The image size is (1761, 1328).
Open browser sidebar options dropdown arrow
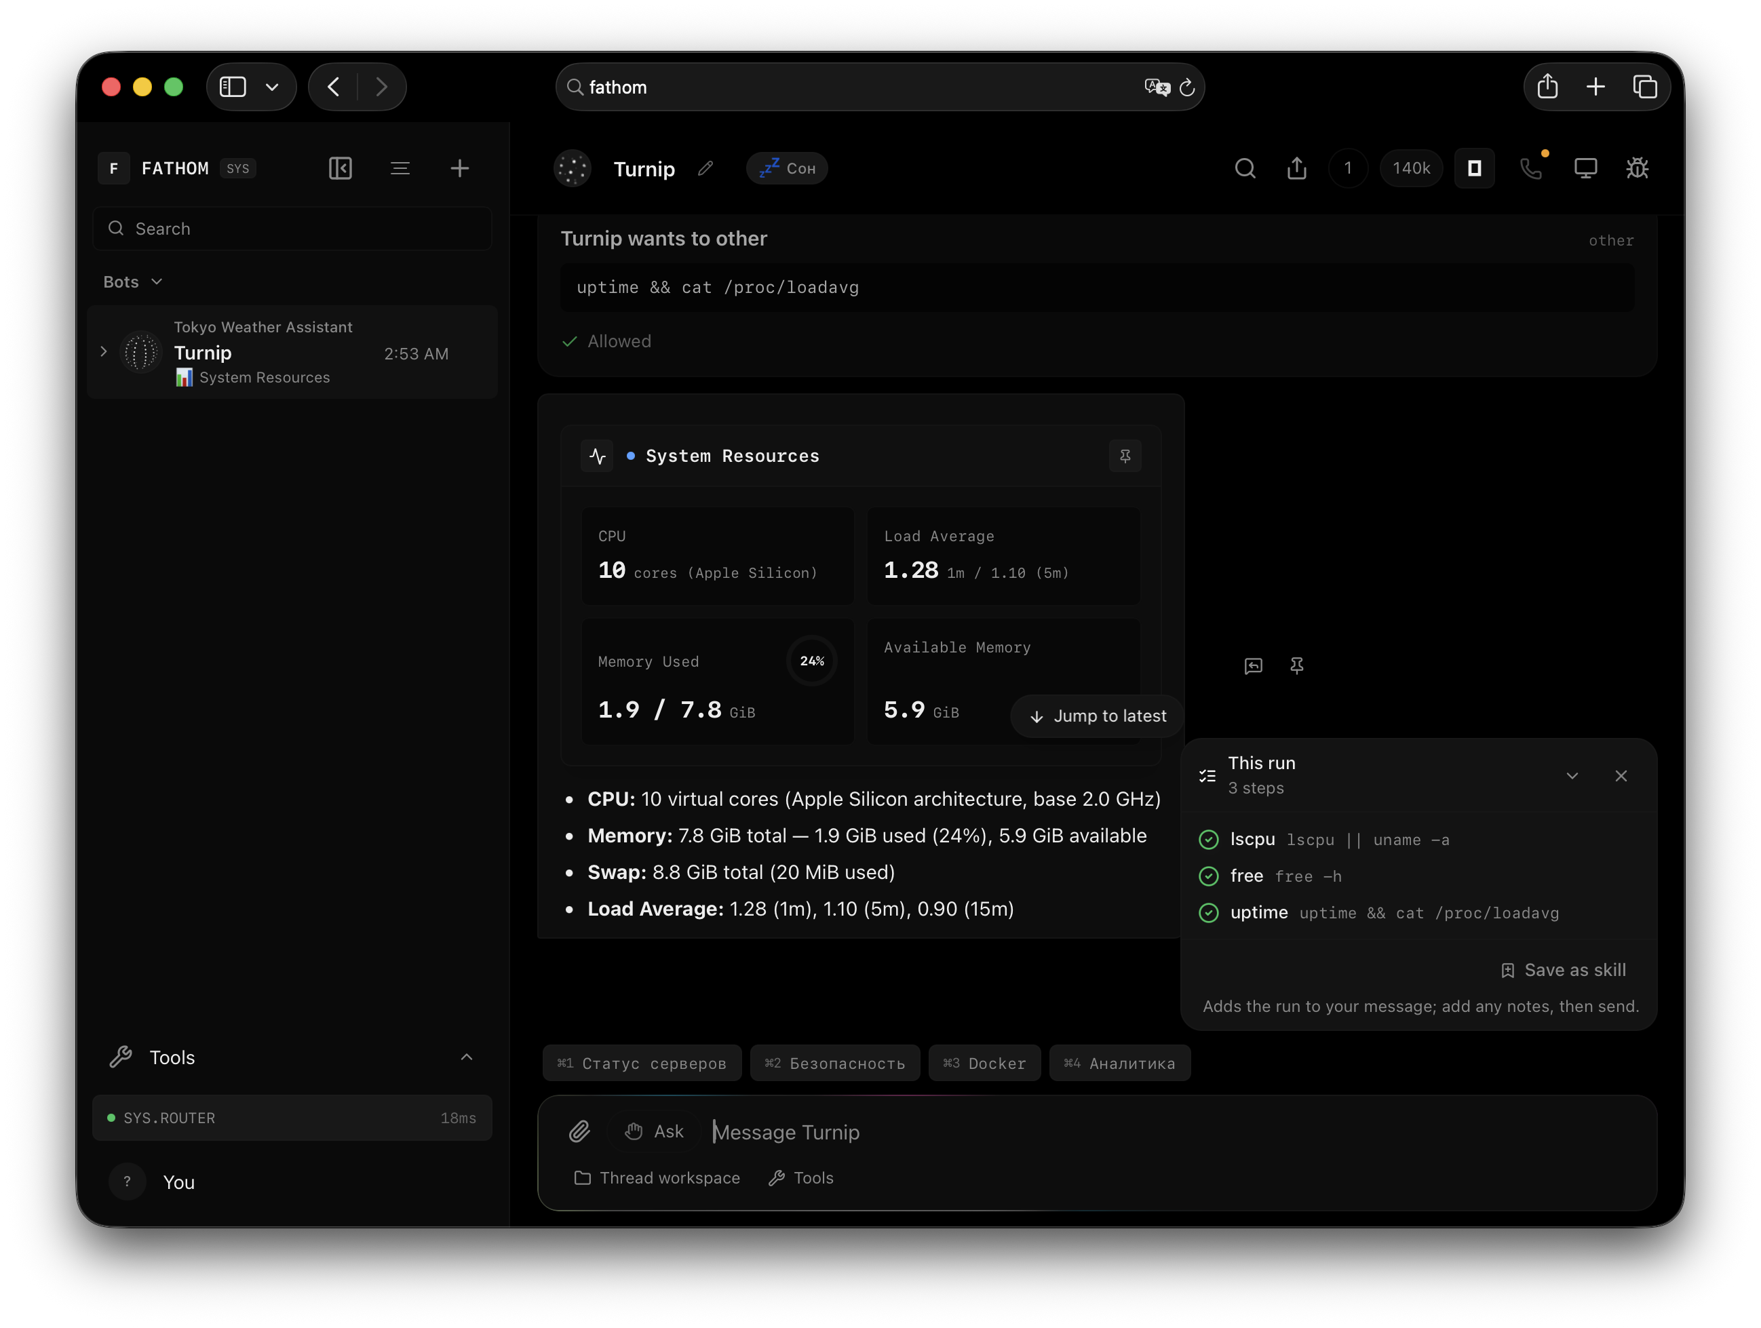tap(272, 87)
